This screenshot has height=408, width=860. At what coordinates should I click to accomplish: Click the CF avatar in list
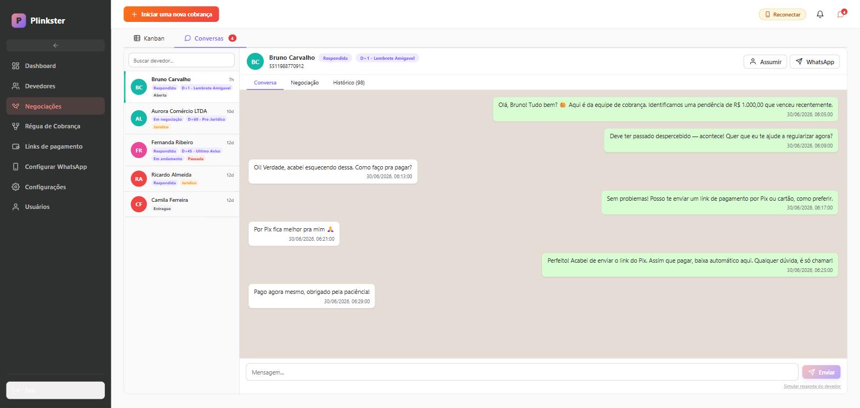(x=139, y=204)
